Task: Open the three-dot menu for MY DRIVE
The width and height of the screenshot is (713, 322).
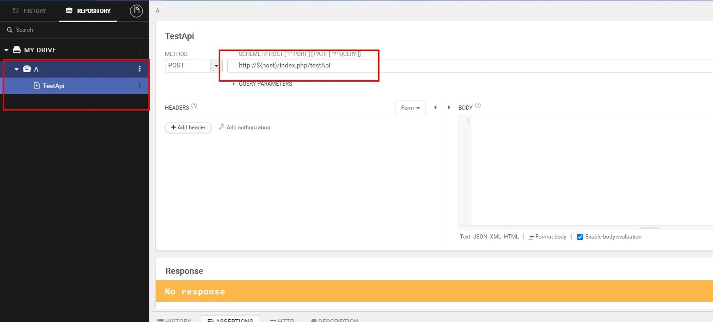Action: [x=140, y=50]
